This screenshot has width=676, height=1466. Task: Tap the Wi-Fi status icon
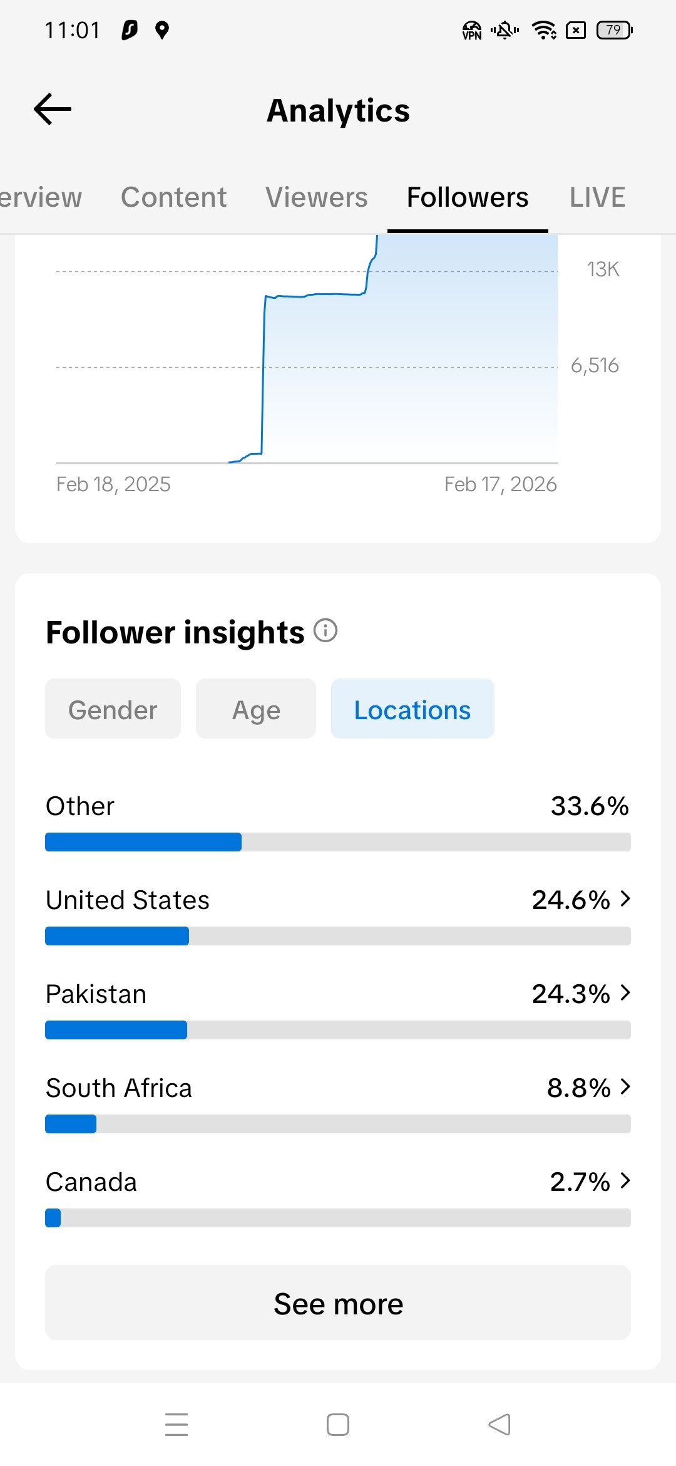544,30
